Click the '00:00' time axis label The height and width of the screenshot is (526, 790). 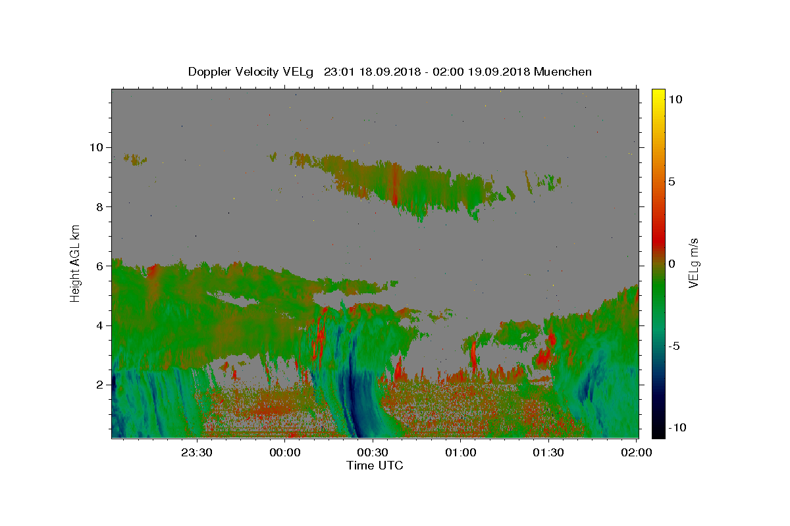(x=285, y=452)
